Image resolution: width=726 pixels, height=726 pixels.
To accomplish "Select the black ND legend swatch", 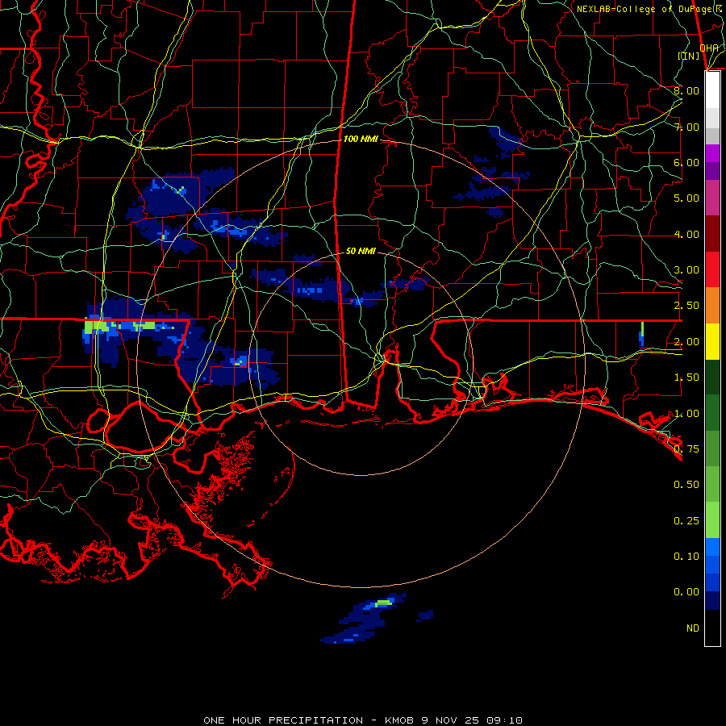I will coord(712,628).
